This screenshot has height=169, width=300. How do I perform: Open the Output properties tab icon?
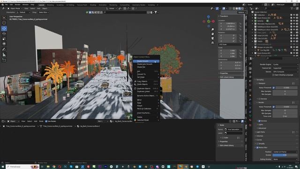pyautogui.click(x=250, y=73)
